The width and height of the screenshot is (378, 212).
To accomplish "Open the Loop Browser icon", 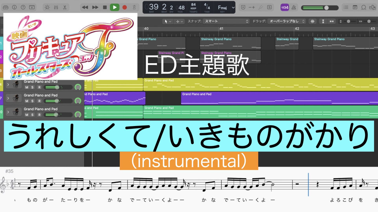I will point(363,7).
